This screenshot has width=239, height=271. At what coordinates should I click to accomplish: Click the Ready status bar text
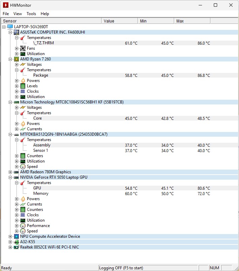6,268
